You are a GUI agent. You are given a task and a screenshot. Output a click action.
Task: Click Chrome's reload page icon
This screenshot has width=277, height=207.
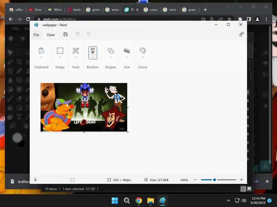(x=28, y=19)
